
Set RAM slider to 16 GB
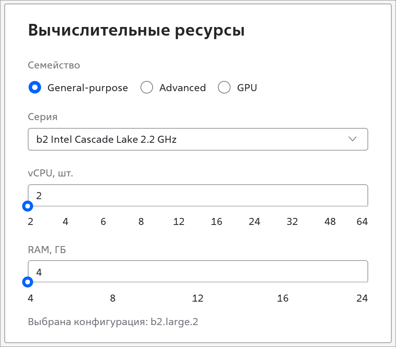[283, 298]
